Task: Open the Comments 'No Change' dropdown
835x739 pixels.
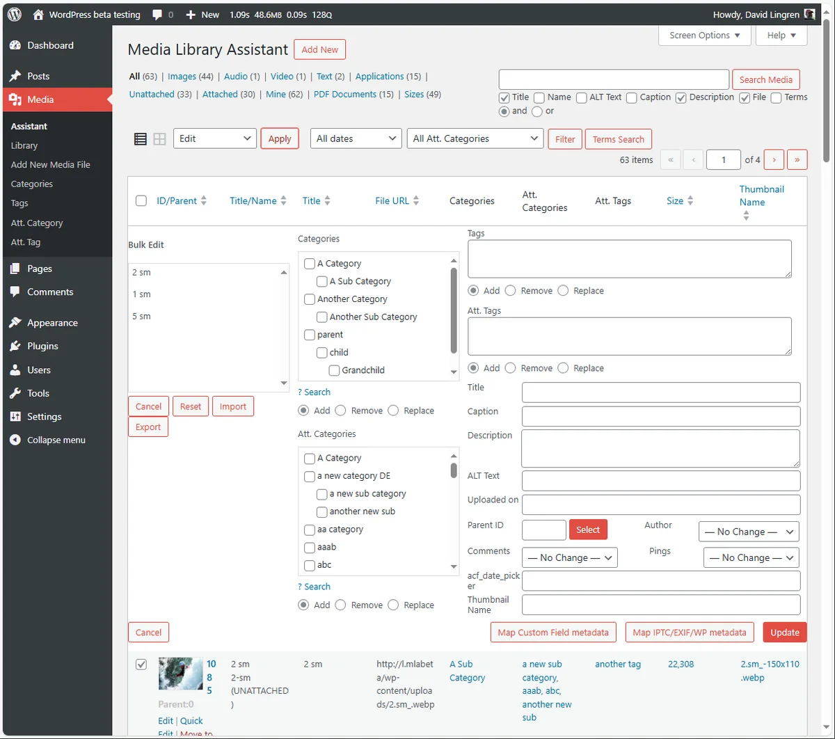Action: (x=570, y=557)
